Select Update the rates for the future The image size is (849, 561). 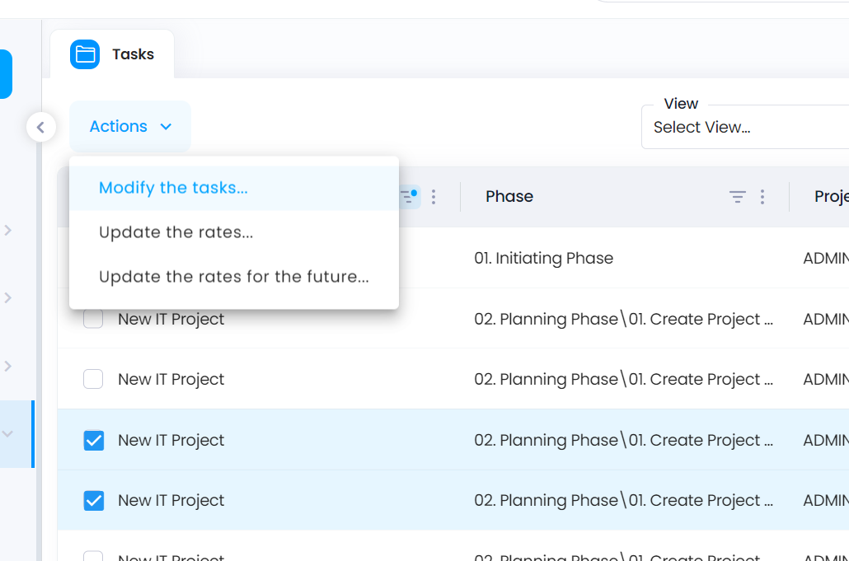[x=234, y=277]
